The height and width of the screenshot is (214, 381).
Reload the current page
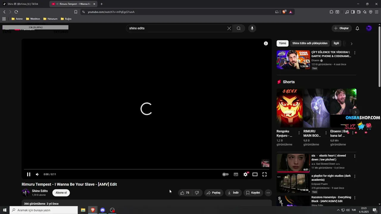16,12
